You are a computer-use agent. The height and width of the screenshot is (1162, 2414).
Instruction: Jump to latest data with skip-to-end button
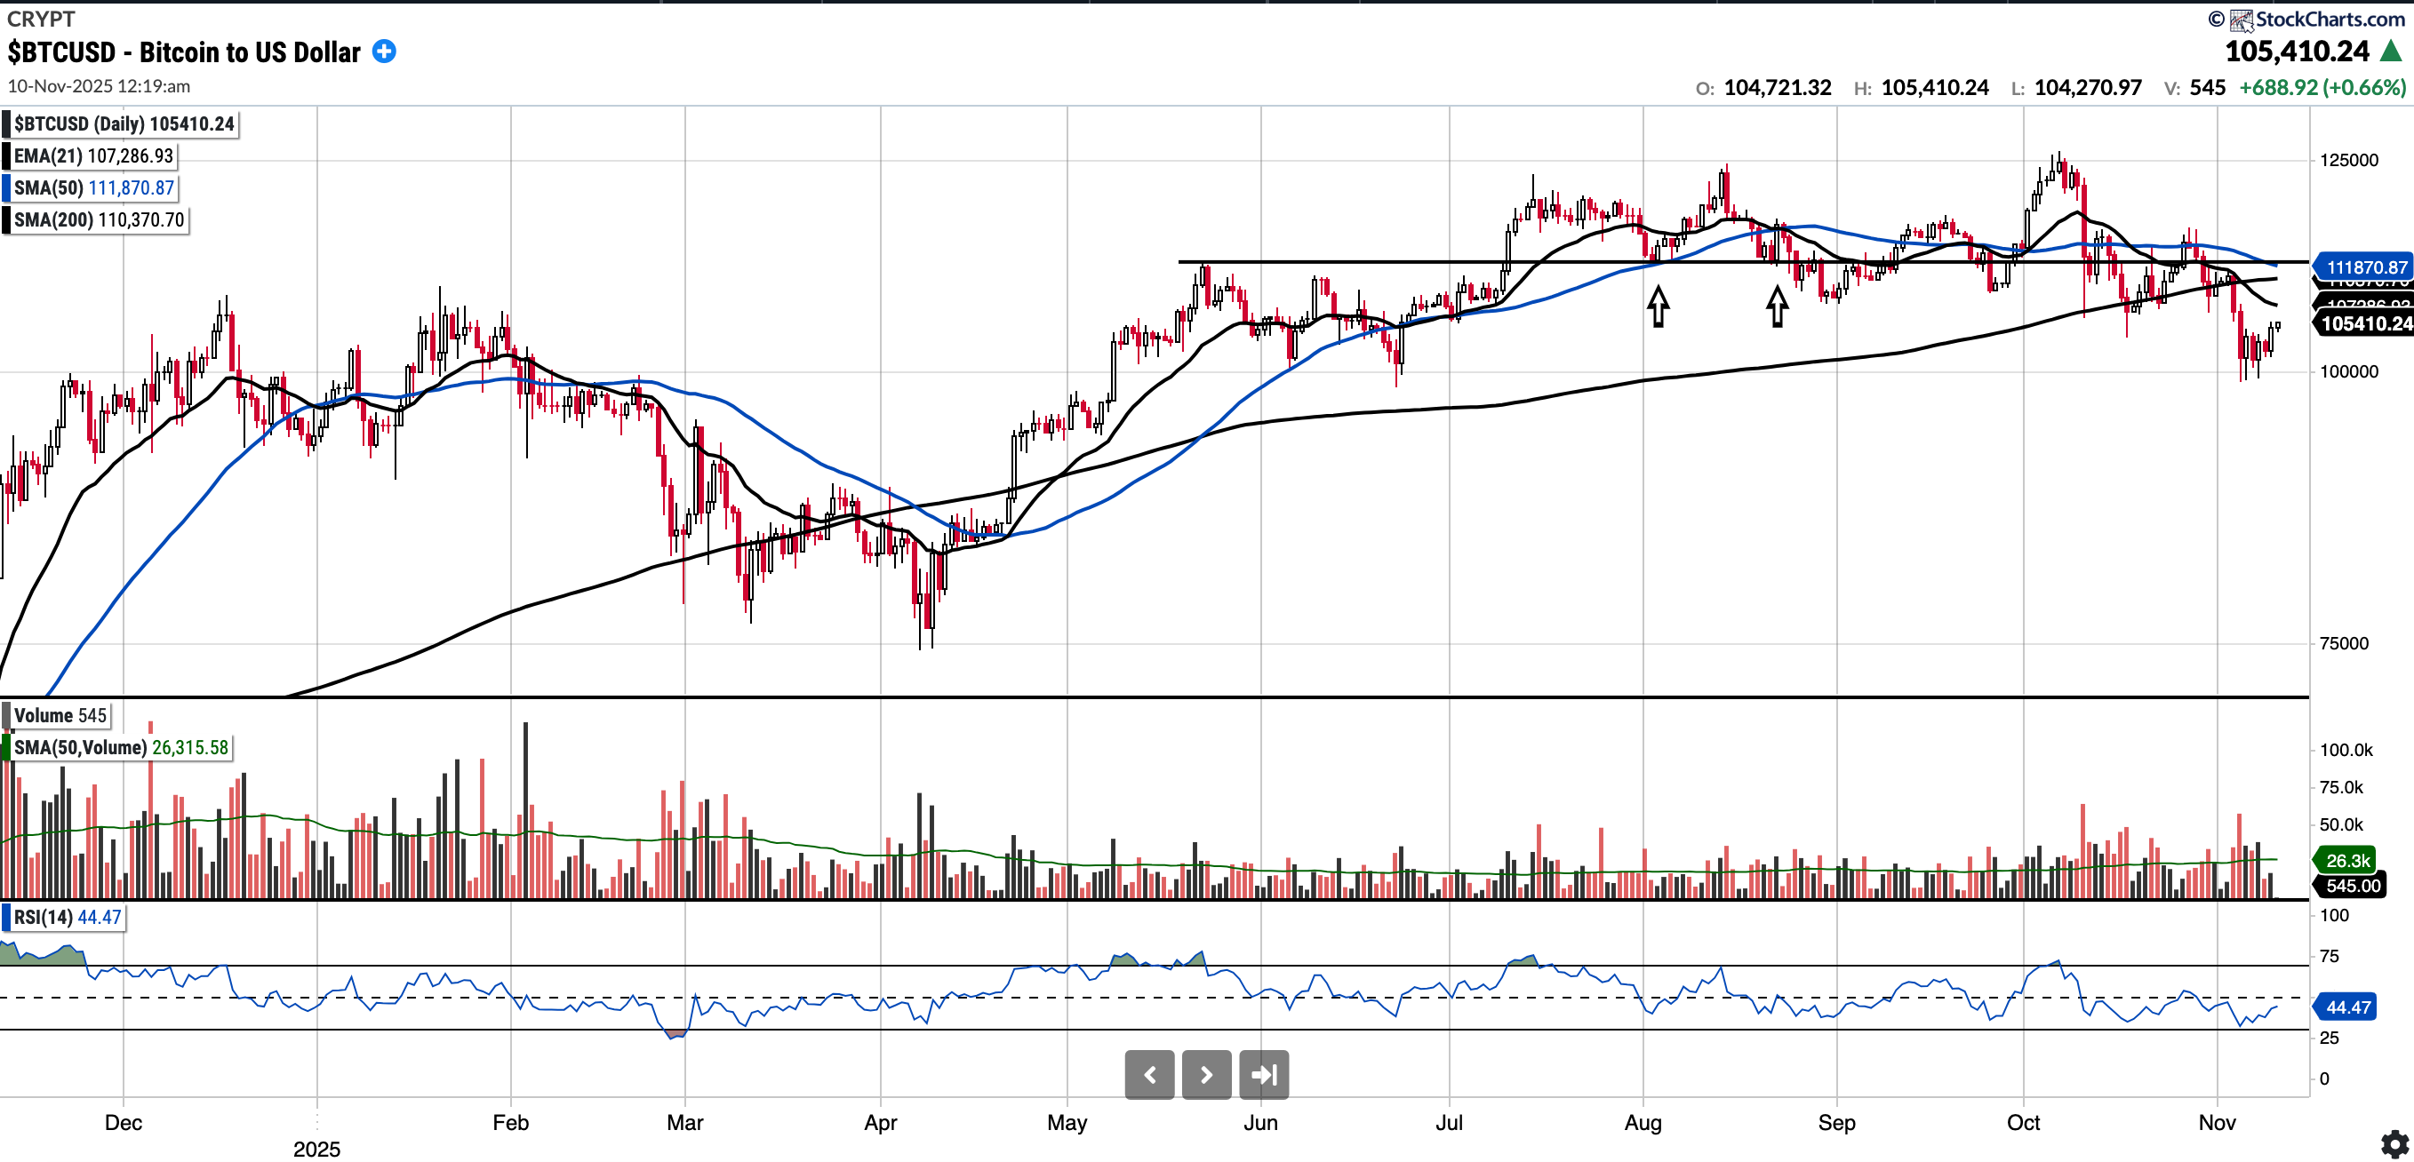click(1263, 1074)
